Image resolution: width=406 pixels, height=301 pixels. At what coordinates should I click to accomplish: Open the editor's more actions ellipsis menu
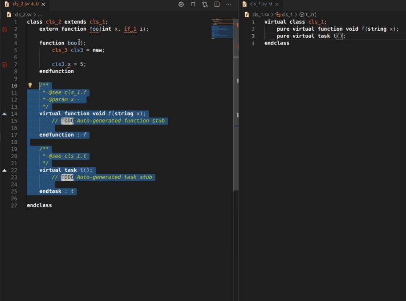229,4
